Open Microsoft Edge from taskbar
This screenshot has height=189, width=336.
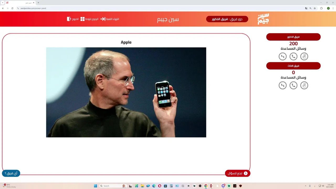(x=154, y=186)
